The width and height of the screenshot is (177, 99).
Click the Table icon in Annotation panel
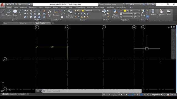coord(62,17)
